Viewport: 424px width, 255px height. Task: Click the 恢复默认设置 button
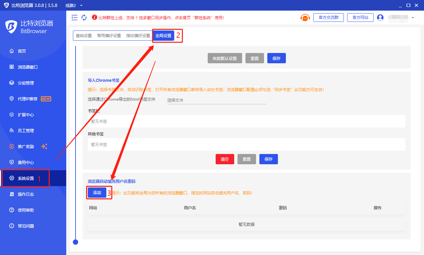225,58
